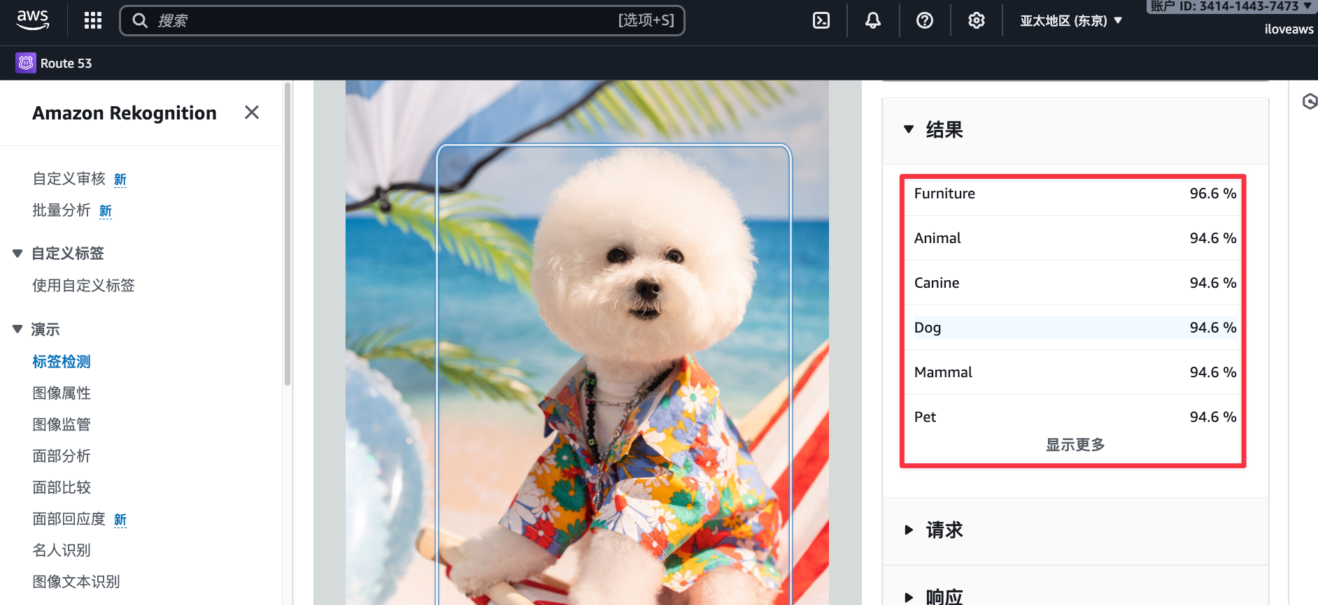The height and width of the screenshot is (605, 1318).
Task: Close the Amazon Rekognition sidebar
Action: click(x=252, y=112)
